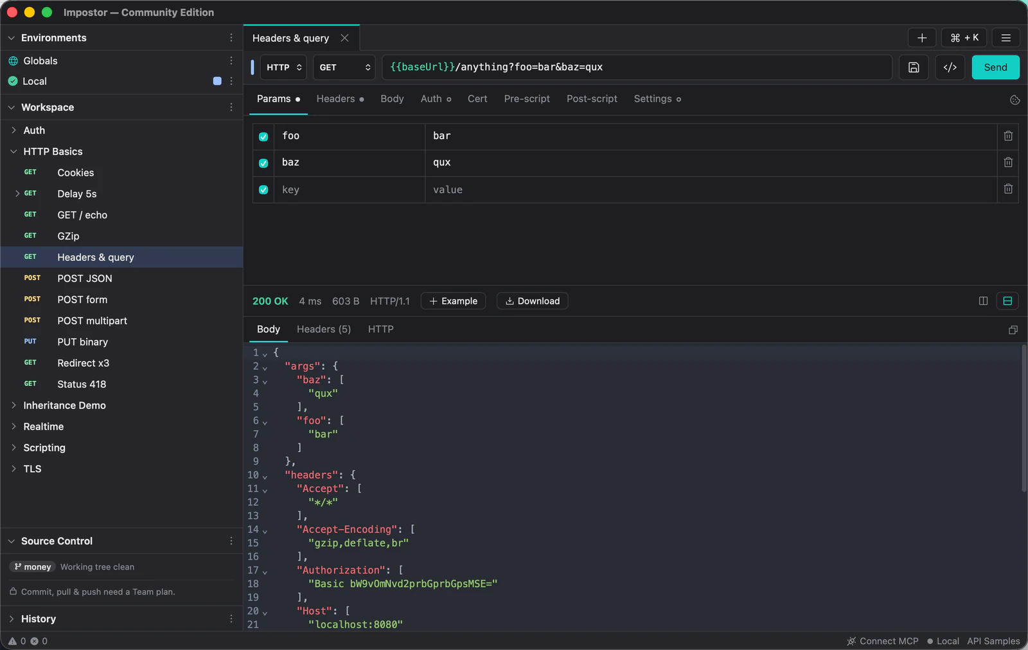Open Workspace options menu

click(x=231, y=107)
